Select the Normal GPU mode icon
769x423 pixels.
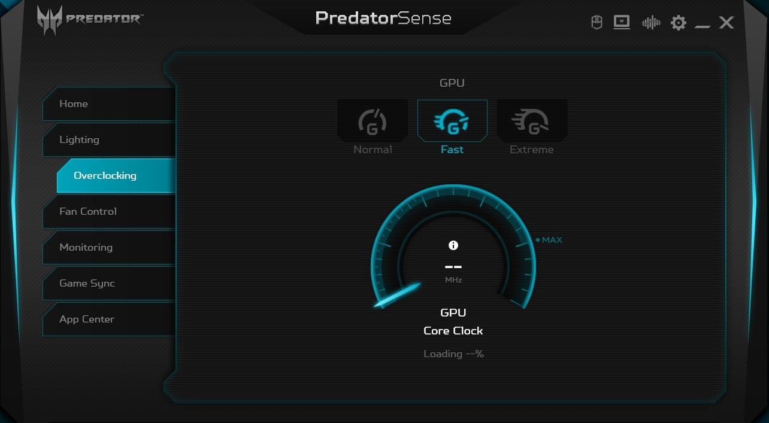coord(373,120)
